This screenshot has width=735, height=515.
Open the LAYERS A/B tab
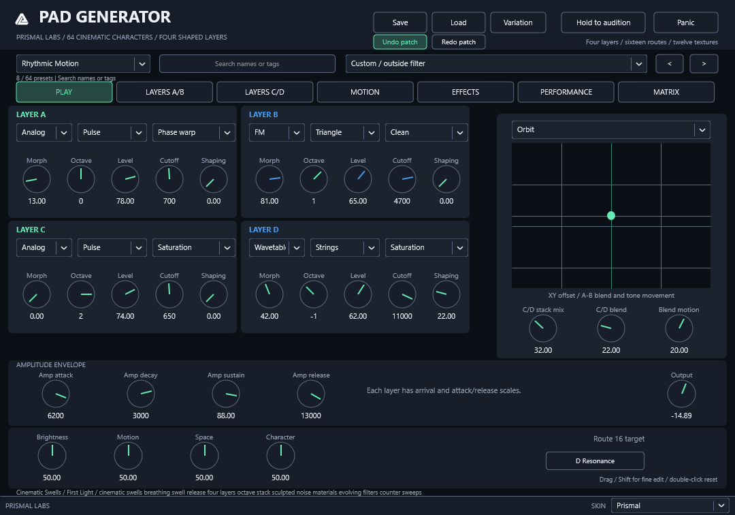click(x=165, y=92)
